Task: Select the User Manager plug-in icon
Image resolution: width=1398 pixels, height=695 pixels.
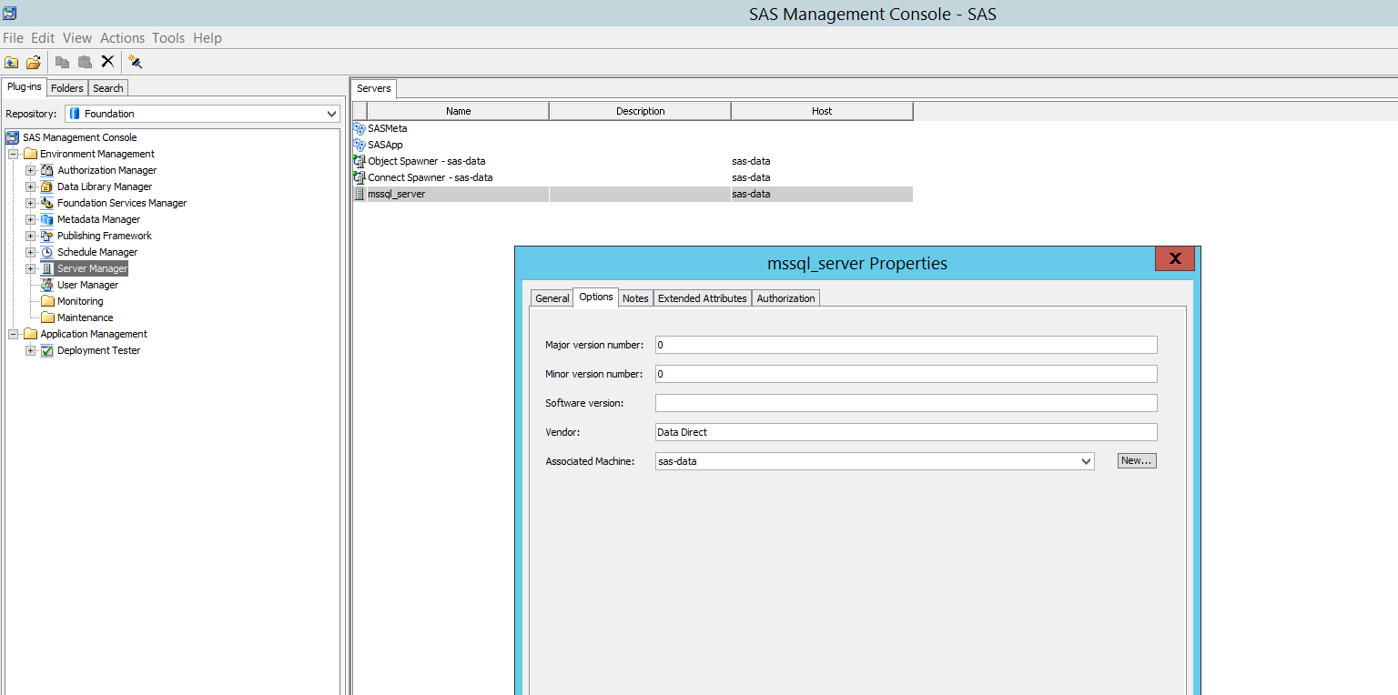Action: pos(47,285)
